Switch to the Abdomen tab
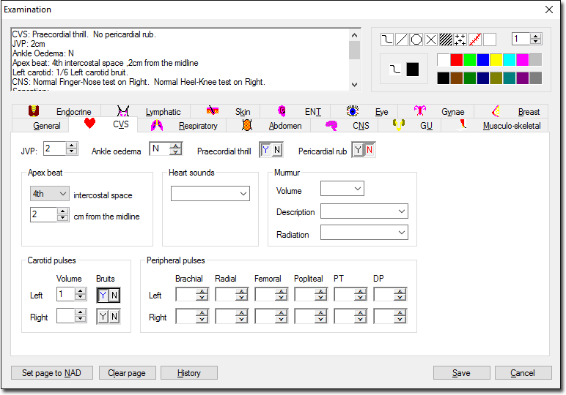 coord(285,126)
